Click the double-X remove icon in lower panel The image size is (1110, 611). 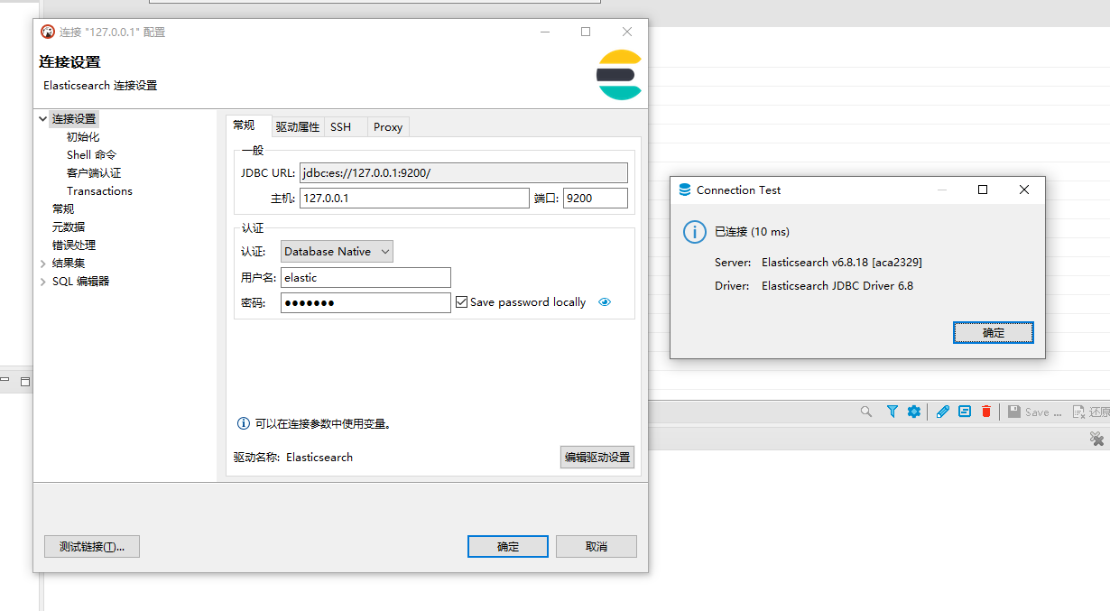point(1096,439)
